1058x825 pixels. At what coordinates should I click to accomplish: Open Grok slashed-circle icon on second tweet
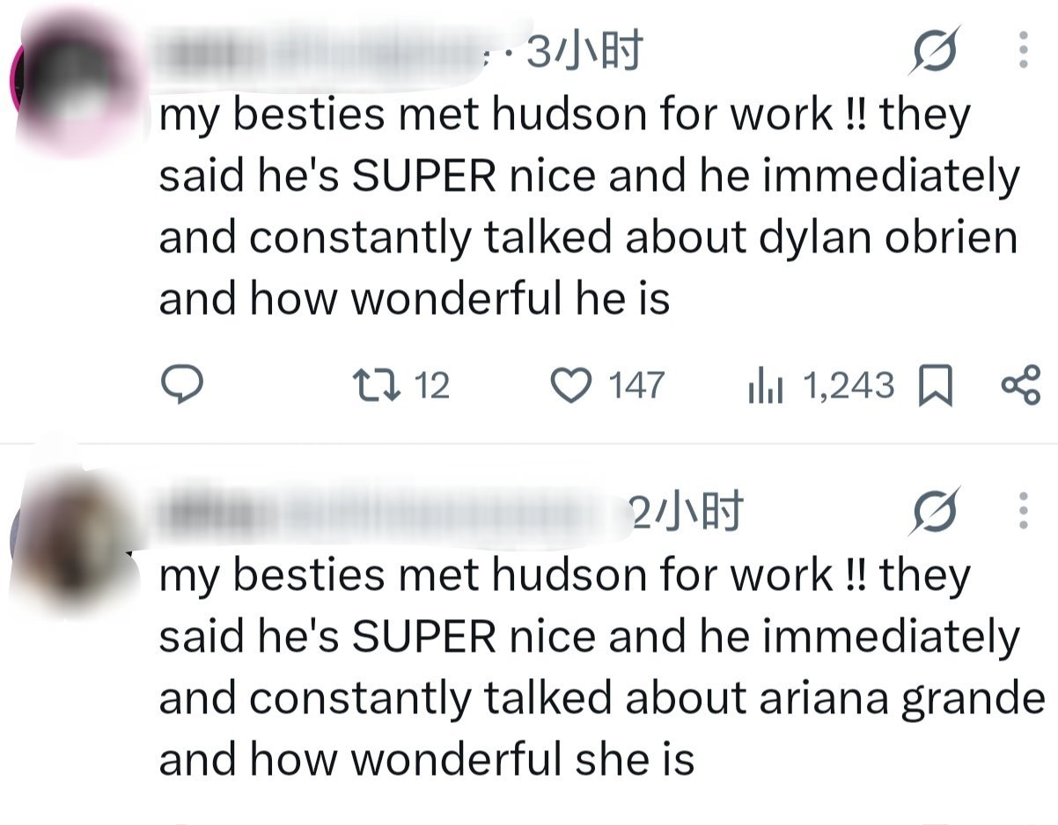(936, 512)
